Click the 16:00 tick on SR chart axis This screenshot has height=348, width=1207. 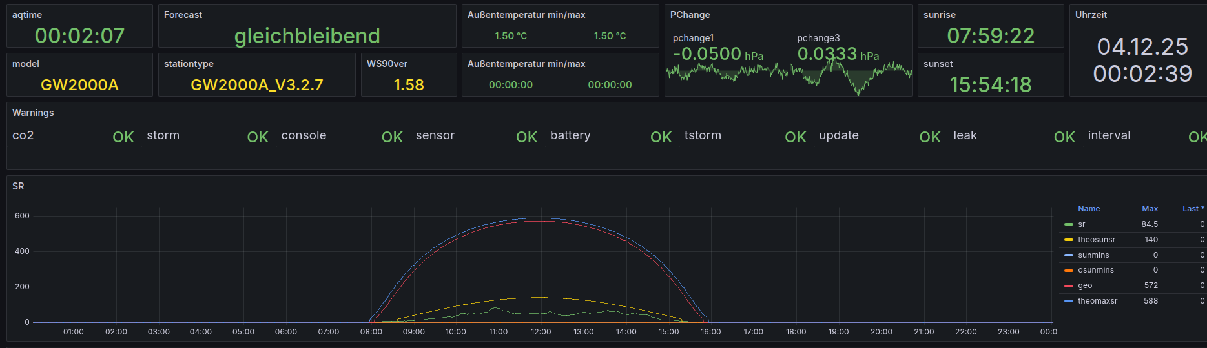click(711, 332)
